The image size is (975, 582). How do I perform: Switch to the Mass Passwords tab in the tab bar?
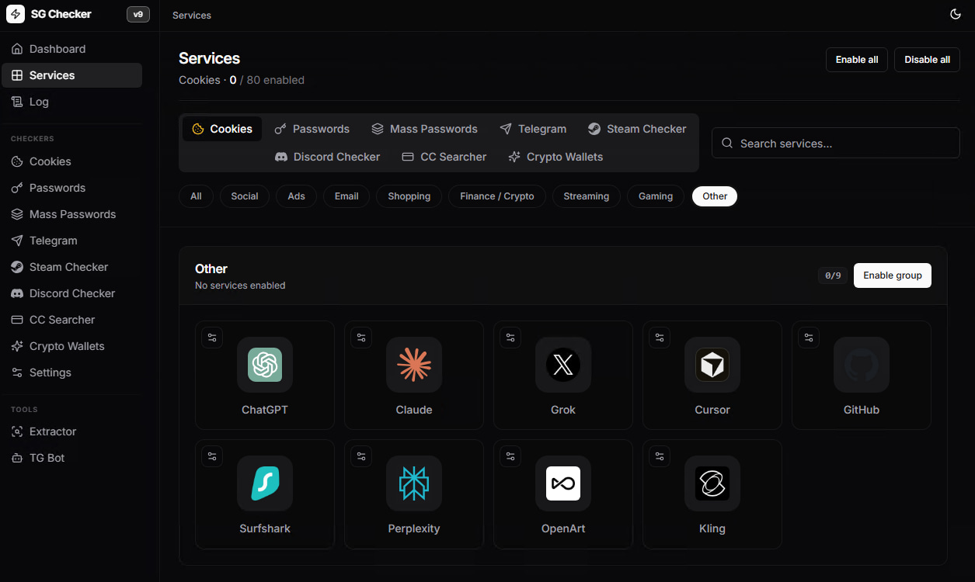(424, 129)
